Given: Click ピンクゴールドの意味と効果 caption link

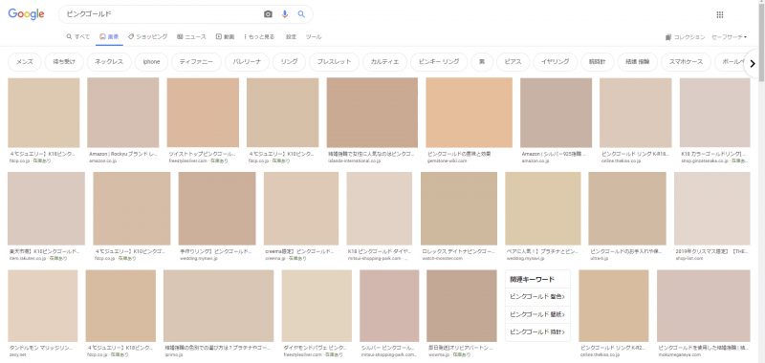Looking at the screenshot, I should [x=459, y=154].
